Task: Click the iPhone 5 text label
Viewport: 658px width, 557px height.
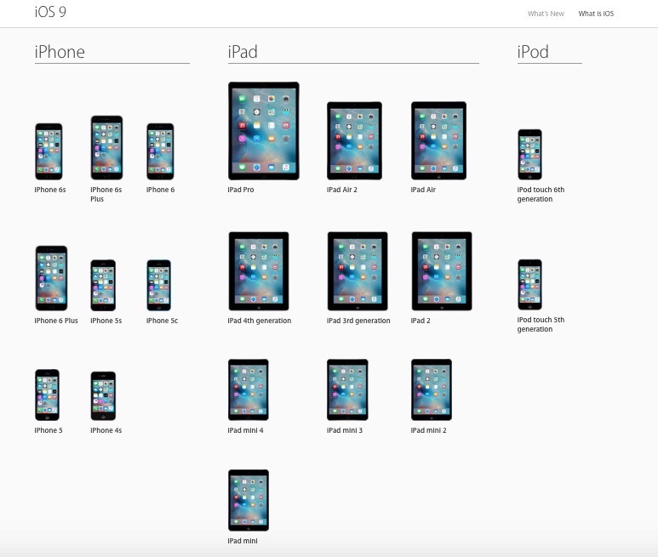Action: click(49, 430)
